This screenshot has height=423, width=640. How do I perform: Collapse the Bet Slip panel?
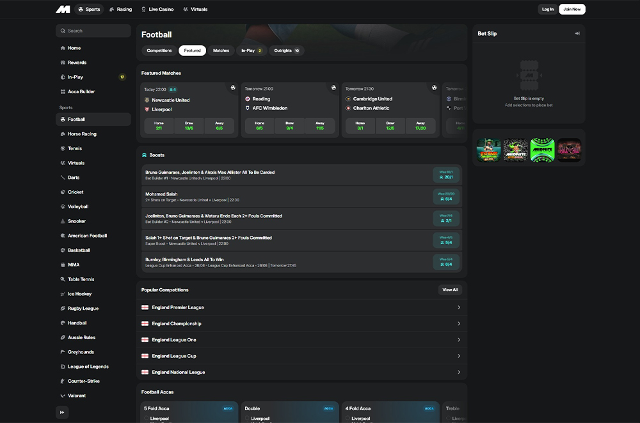pyautogui.click(x=577, y=33)
